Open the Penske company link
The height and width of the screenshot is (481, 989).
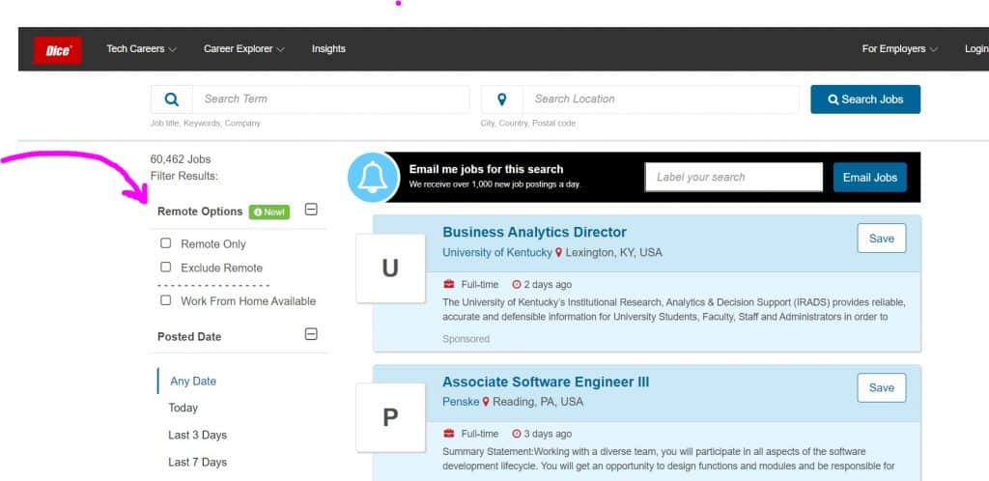tap(461, 402)
